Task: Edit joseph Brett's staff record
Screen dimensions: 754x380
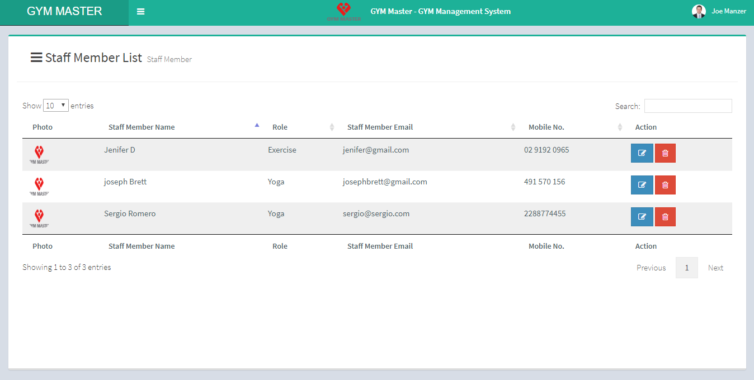Action: click(642, 185)
